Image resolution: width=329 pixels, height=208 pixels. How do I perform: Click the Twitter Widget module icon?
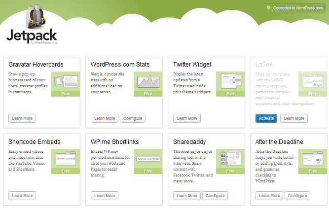click(x=230, y=81)
